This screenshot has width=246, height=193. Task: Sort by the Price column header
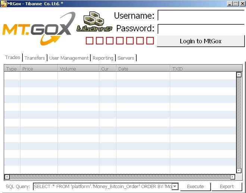click(39, 68)
